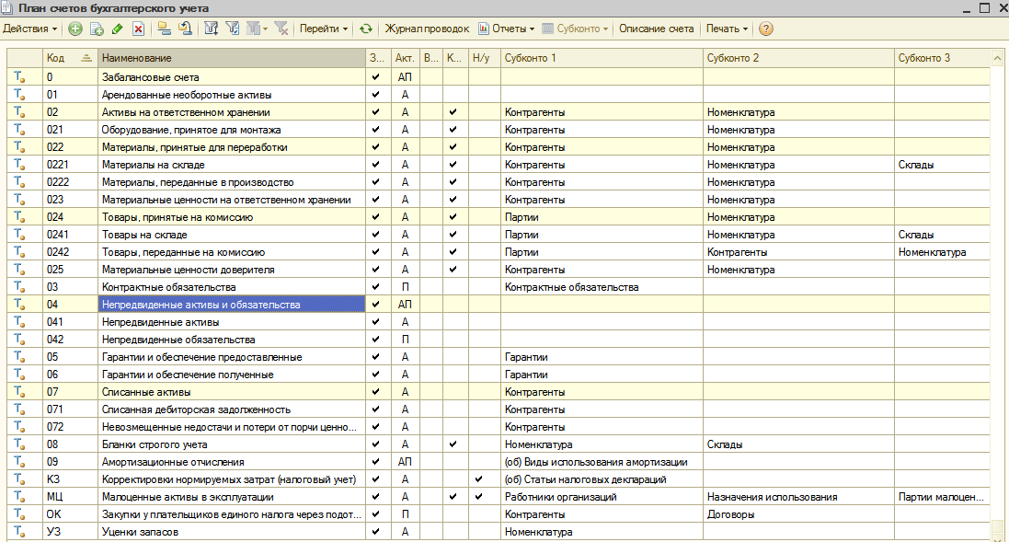Click the Акт. column header
The width and height of the screenshot is (1009, 542).
pyautogui.click(x=405, y=58)
